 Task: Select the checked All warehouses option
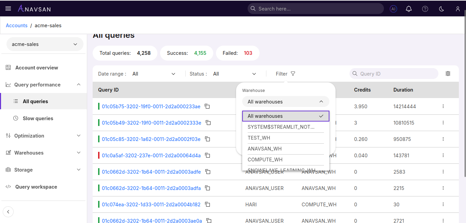pos(285,116)
